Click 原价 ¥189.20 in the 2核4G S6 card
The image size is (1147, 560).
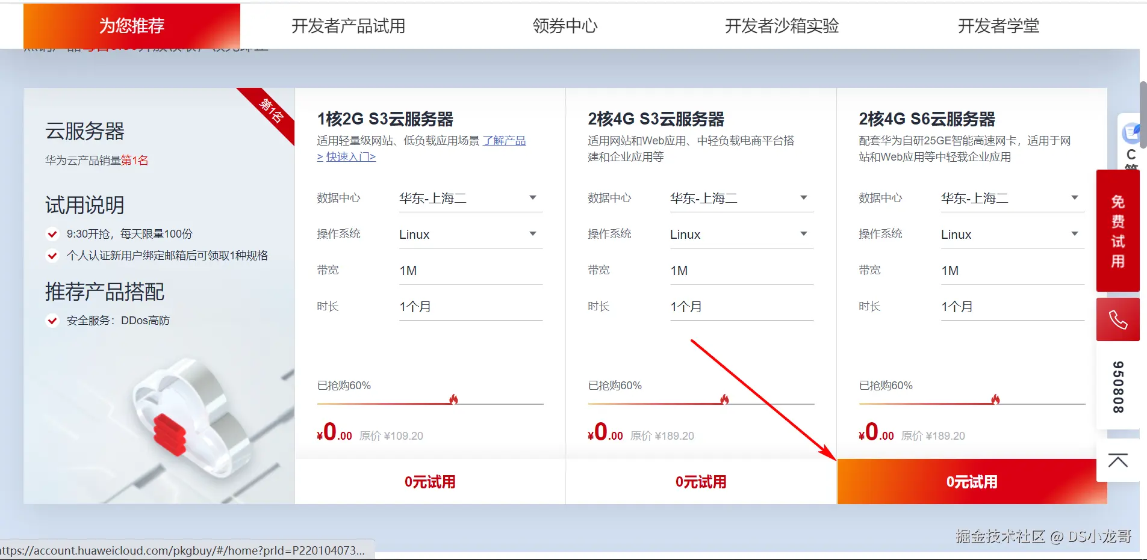(x=933, y=436)
